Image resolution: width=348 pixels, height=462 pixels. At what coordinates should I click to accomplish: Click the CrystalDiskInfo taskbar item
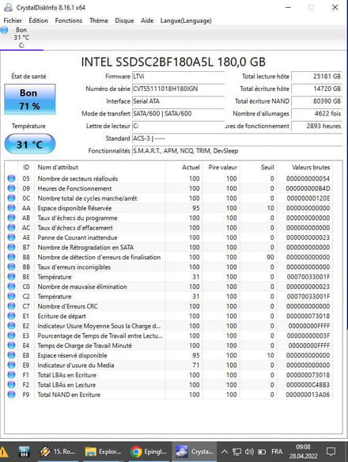tap(194, 452)
